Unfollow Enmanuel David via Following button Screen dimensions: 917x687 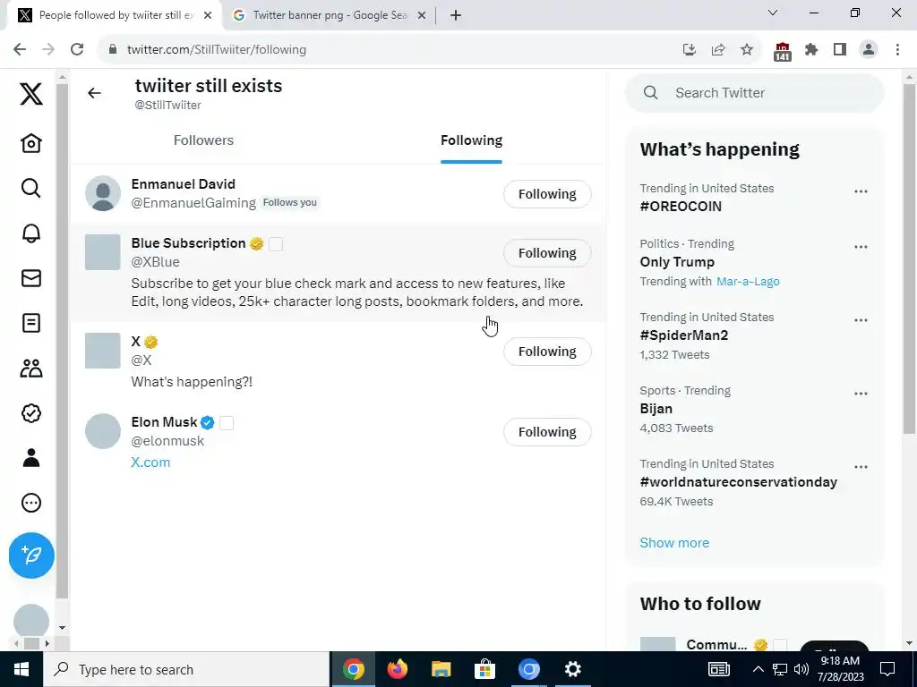(x=547, y=194)
